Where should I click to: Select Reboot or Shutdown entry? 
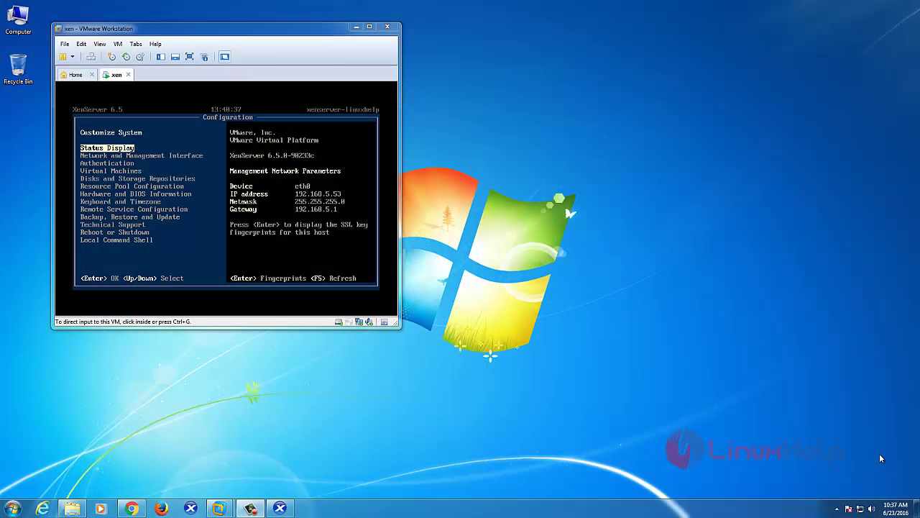coord(114,232)
